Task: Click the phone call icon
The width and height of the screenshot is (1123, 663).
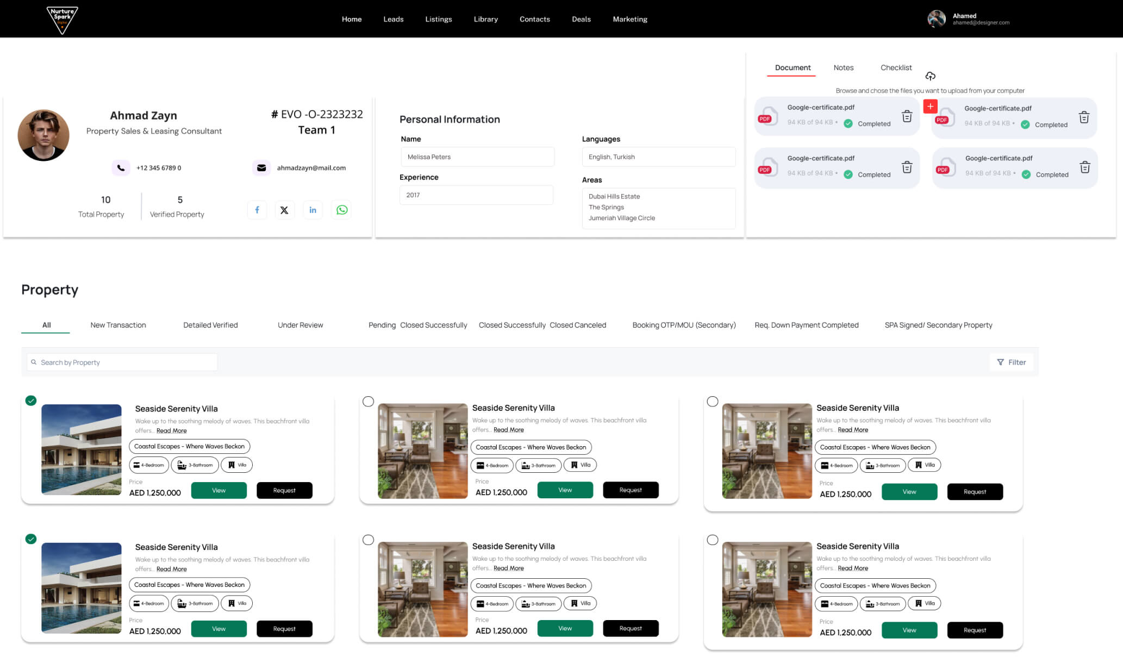Action: click(x=121, y=168)
